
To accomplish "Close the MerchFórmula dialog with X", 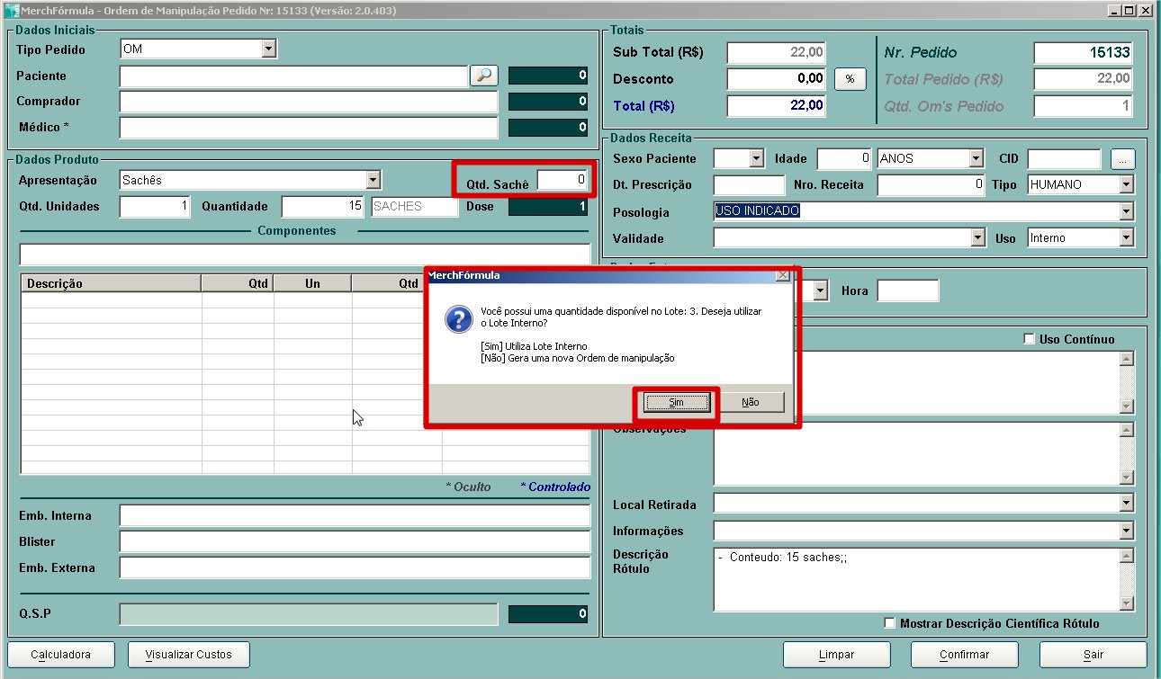I will pyautogui.click(x=782, y=275).
